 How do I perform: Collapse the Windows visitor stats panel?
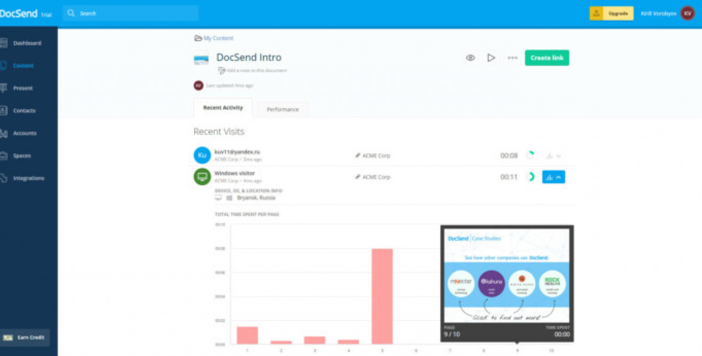click(x=553, y=177)
